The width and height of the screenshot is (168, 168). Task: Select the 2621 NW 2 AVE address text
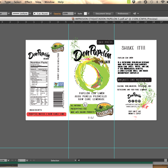tap(134, 111)
